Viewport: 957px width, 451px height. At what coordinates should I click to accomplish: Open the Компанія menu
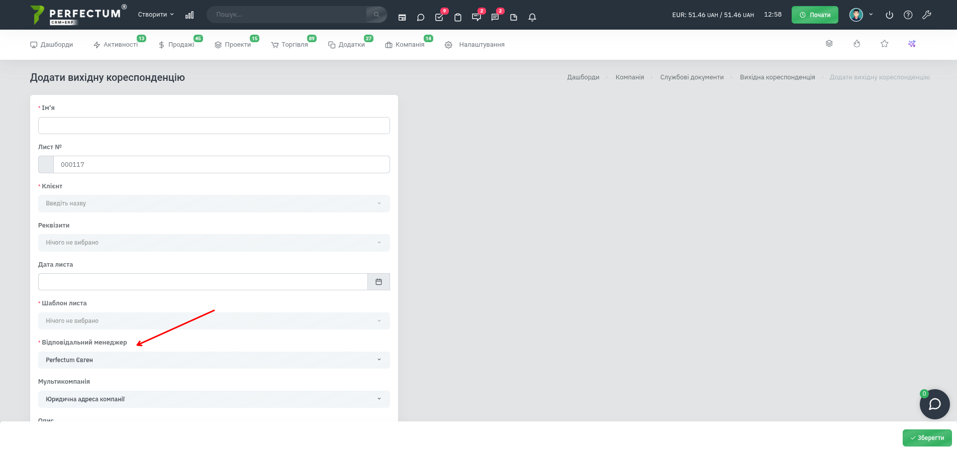tap(405, 45)
